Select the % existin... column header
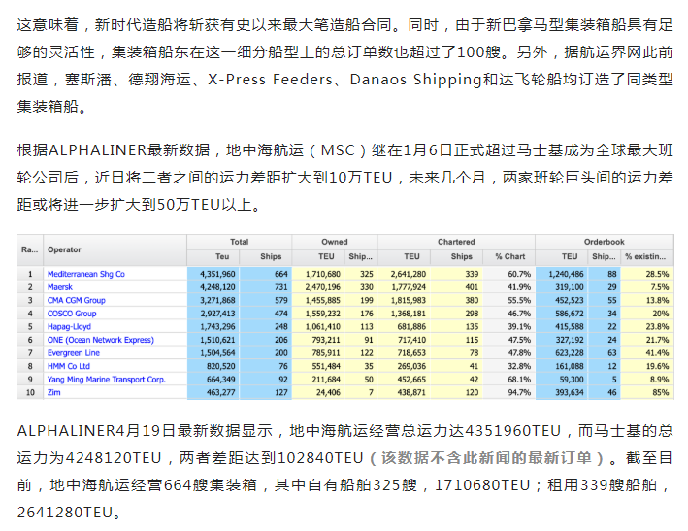 click(647, 256)
